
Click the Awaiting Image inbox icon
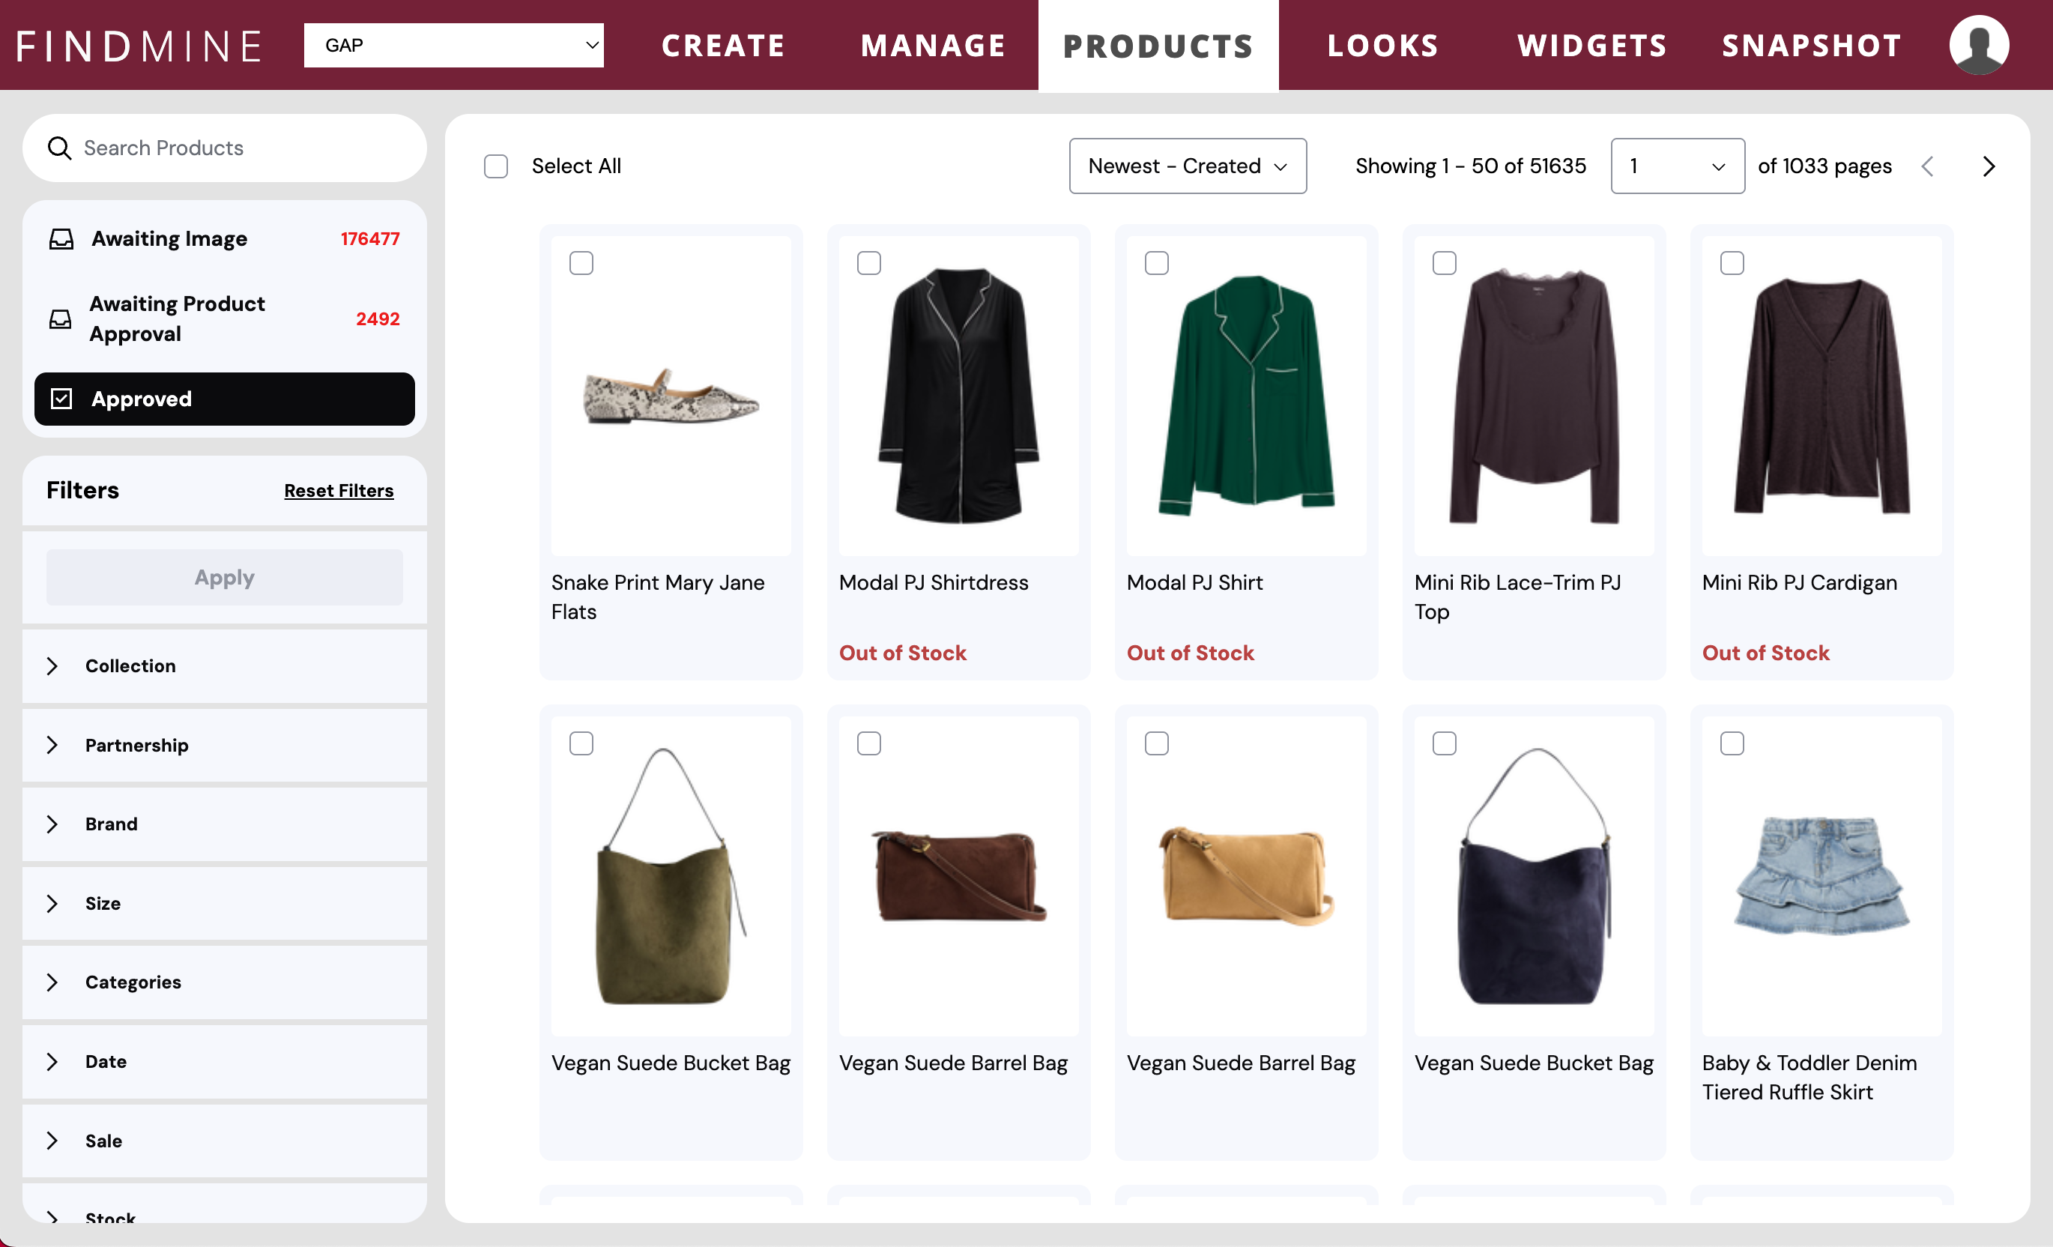tap(61, 239)
